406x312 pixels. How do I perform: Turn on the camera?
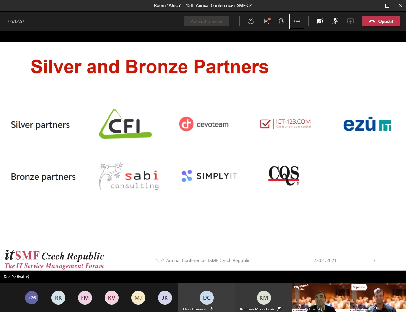pyautogui.click(x=320, y=21)
